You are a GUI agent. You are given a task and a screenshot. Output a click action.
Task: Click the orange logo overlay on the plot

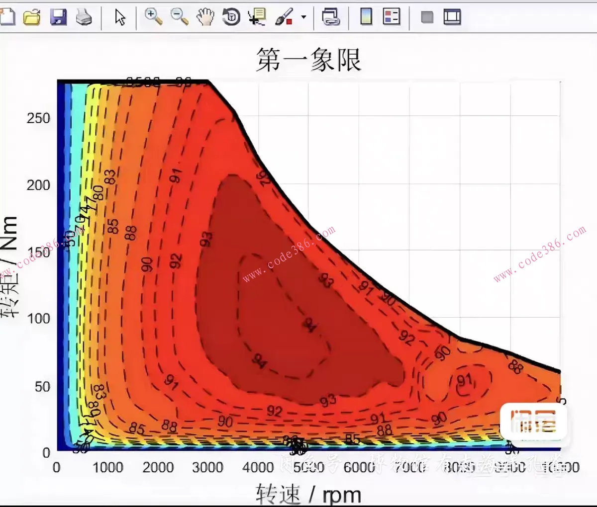click(533, 421)
